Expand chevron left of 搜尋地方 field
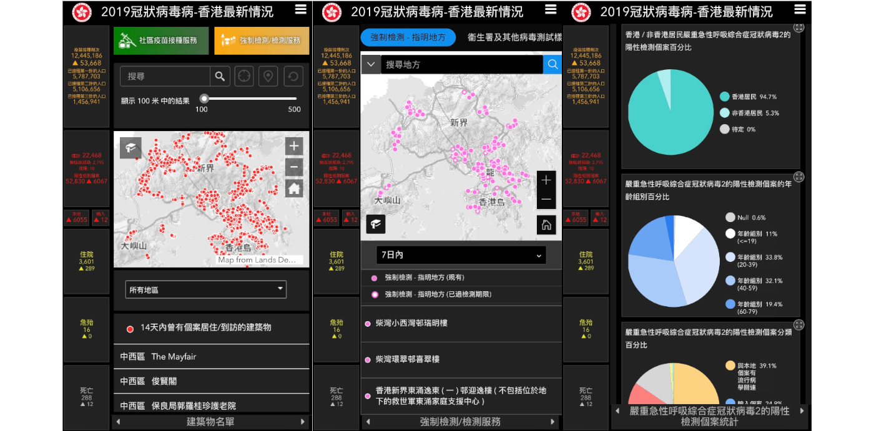The width and height of the screenshot is (874, 431). (x=370, y=64)
